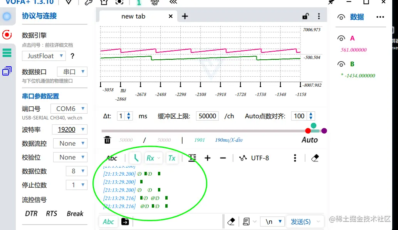Decrease console font with minus icon
This screenshot has width=398, height=230.
pyautogui.click(x=223, y=158)
